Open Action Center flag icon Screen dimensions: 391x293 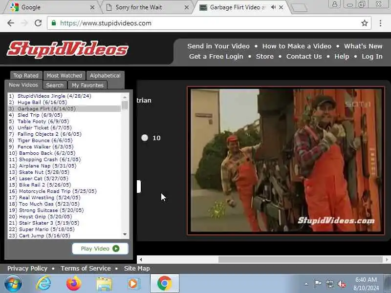[318, 283]
